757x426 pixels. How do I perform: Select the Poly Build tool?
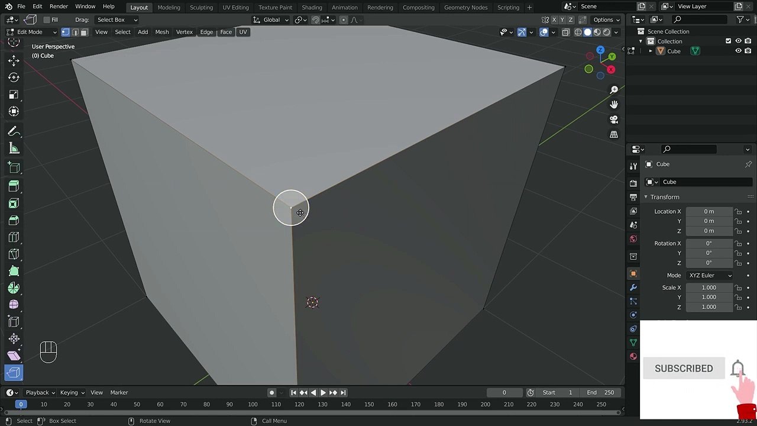point(14,271)
